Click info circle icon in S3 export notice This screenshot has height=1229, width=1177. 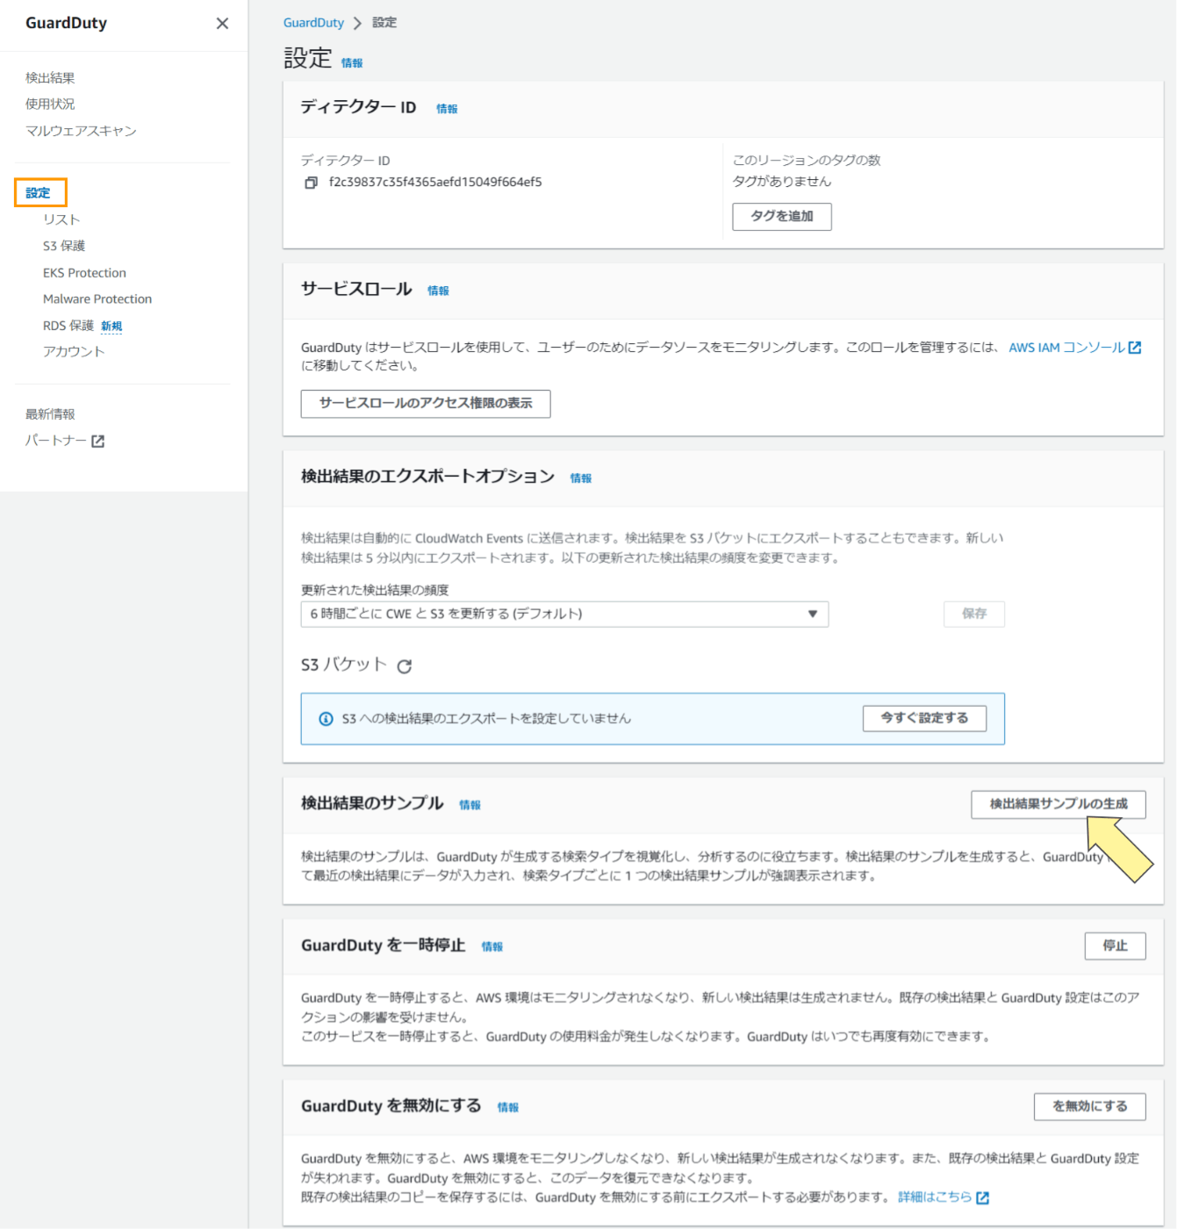[x=326, y=719]
